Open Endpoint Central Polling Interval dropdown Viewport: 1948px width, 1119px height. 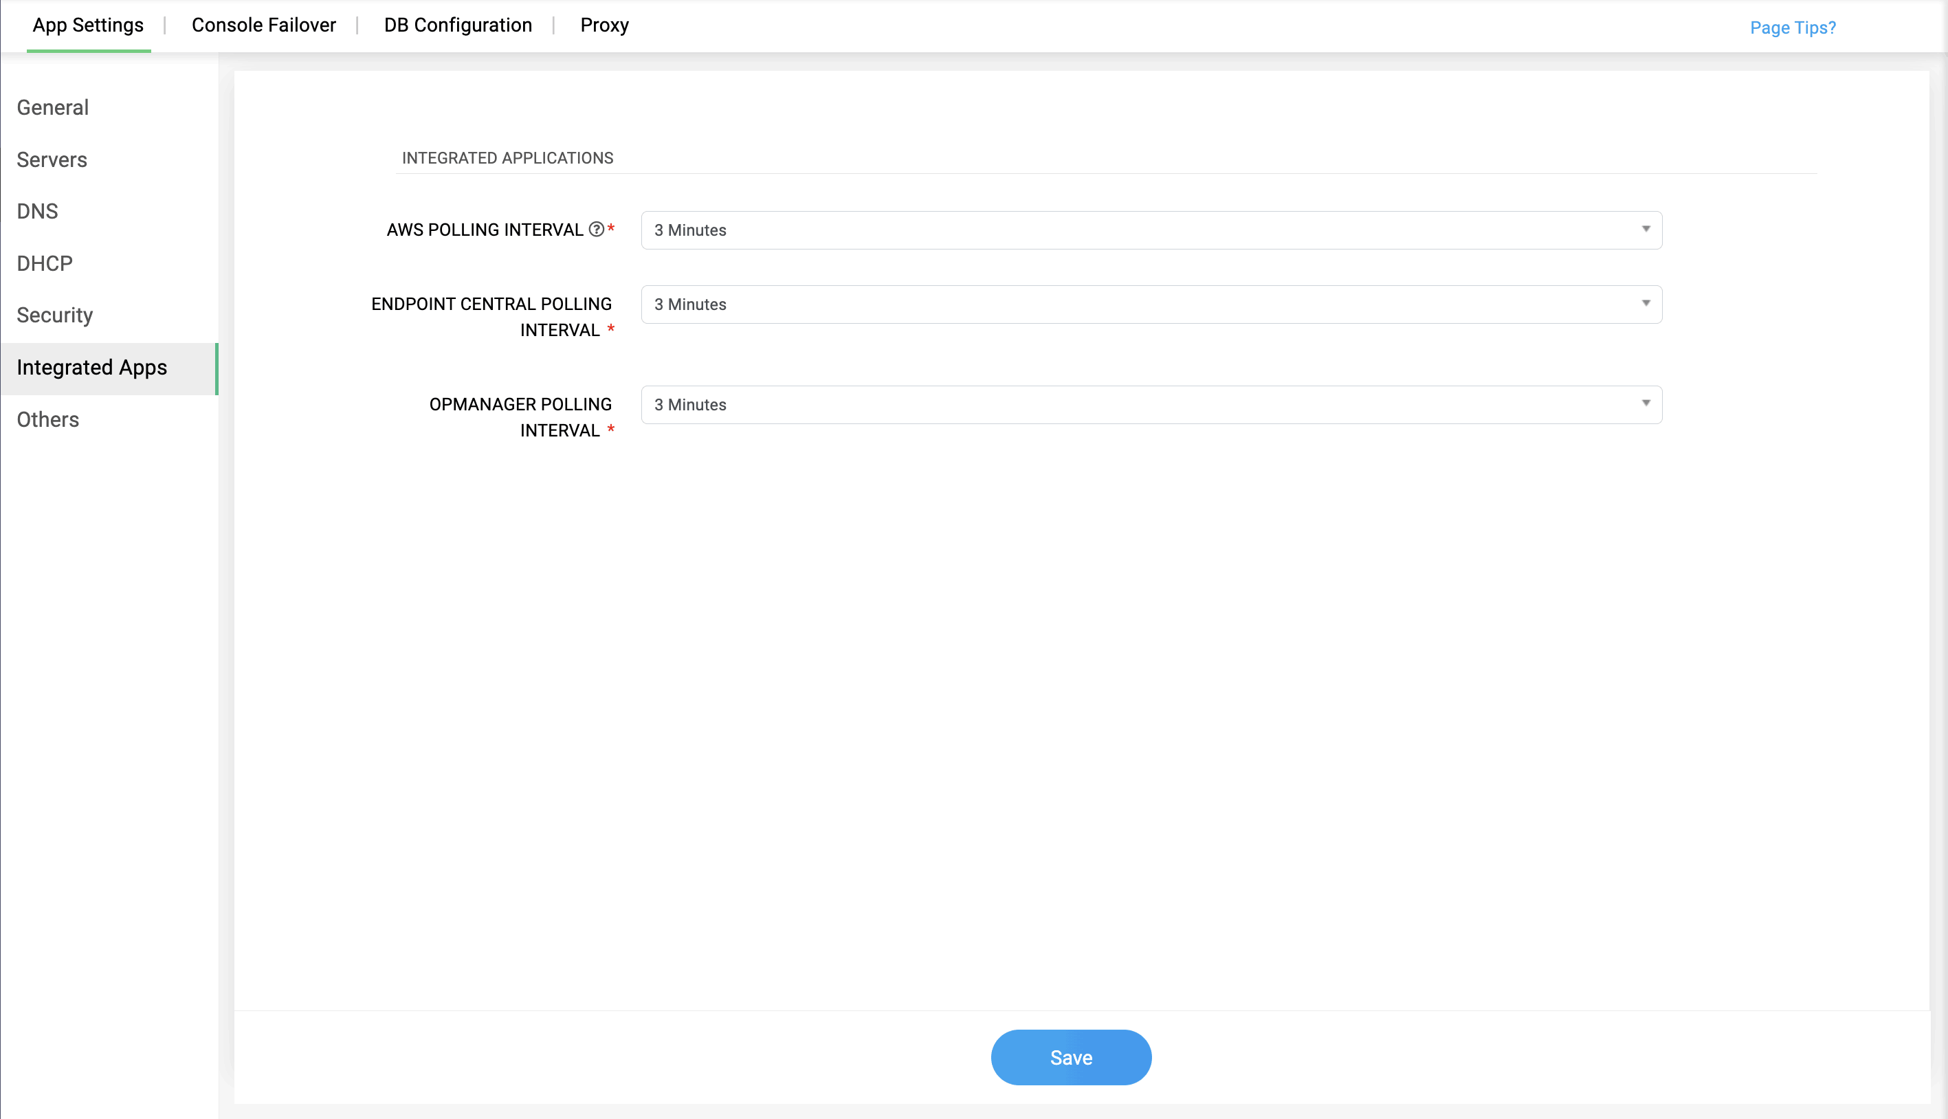pyautogui.click(x=1646, y=304)
